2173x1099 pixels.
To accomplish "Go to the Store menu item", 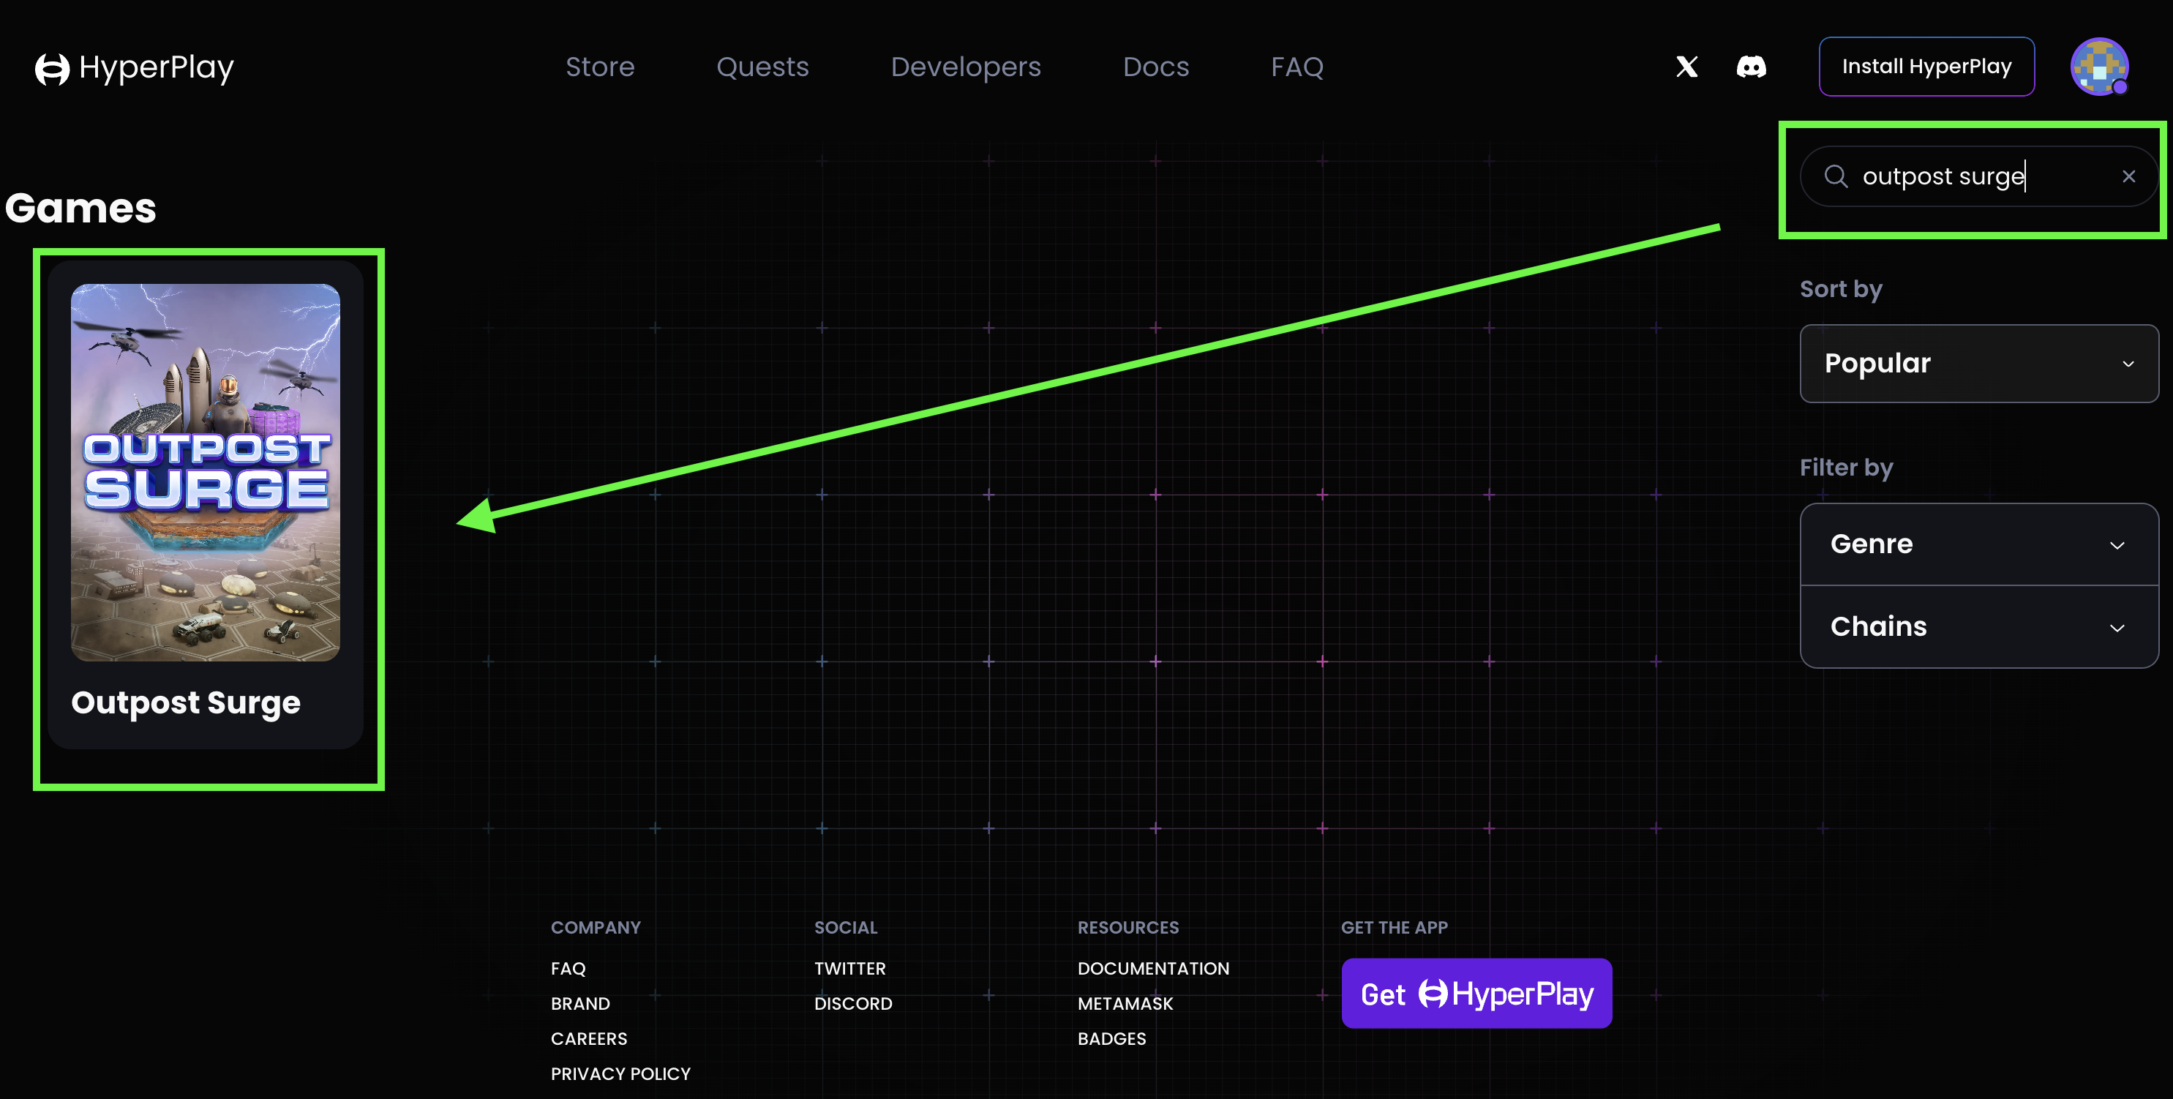I will pos(600,67).
